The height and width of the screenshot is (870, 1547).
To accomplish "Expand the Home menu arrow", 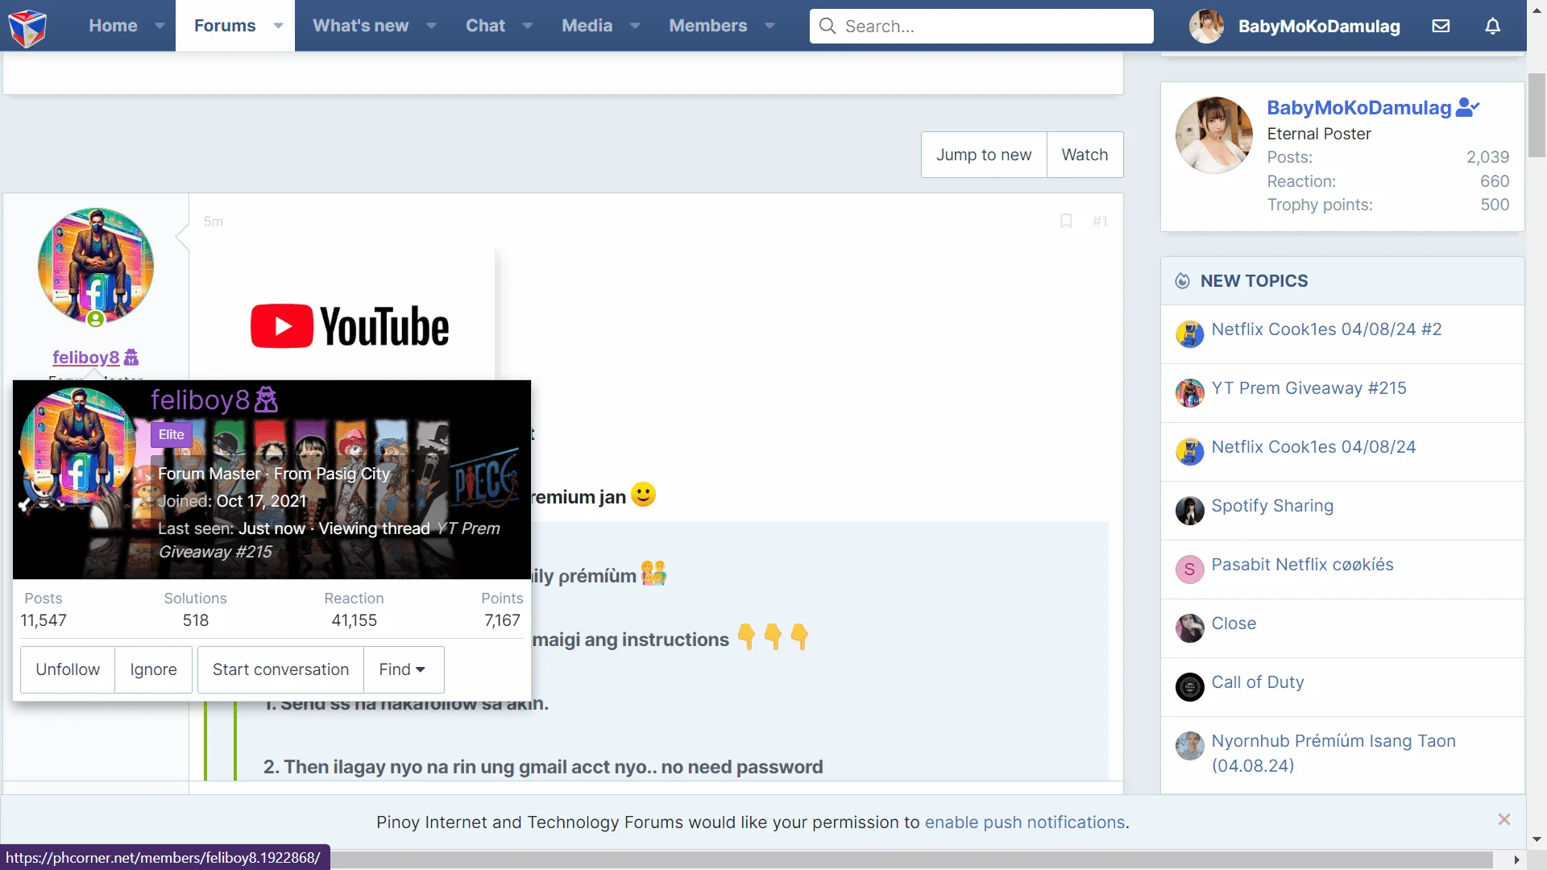I will click(x=160, y=26).
